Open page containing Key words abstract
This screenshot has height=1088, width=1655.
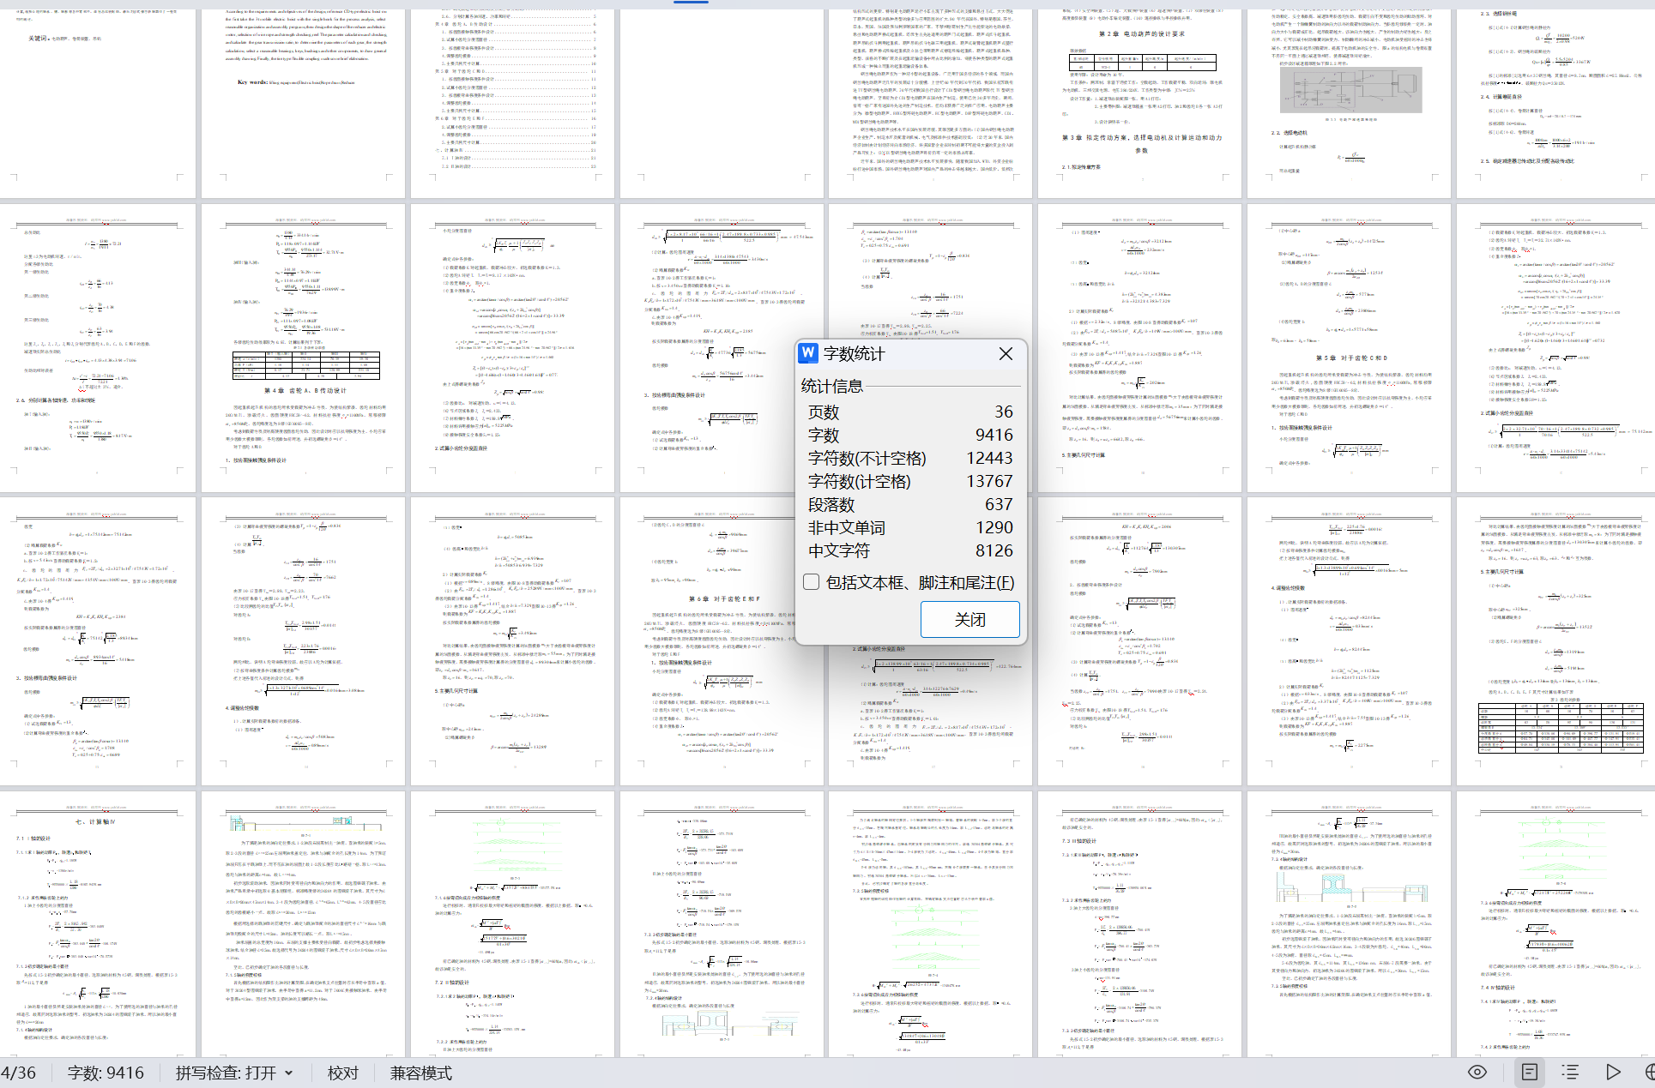[x=303, y=94]
